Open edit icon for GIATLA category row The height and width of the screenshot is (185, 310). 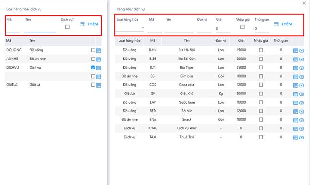pyautogui.click(x=98, y=85)
